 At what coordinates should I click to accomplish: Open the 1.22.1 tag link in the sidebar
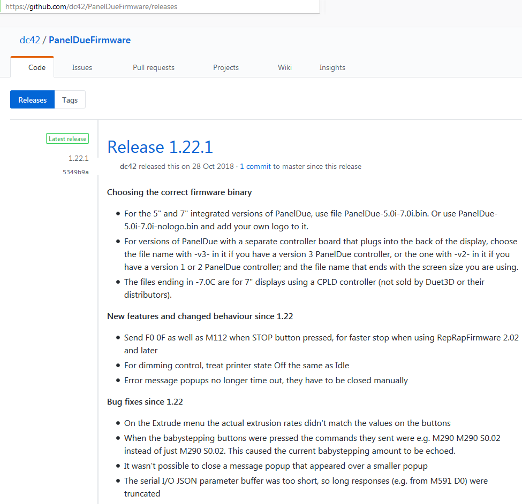(x=79, y=158)
